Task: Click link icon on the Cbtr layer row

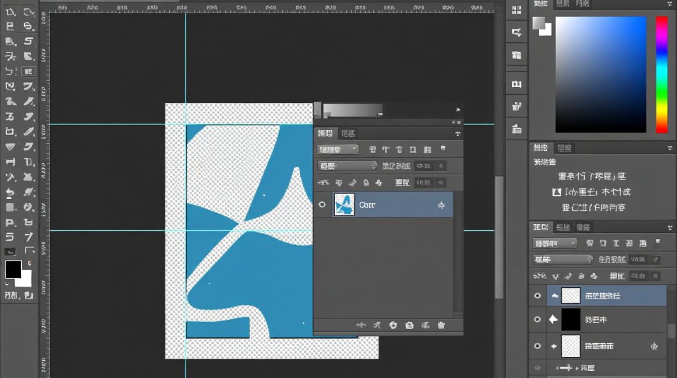Action: (441, 205)
